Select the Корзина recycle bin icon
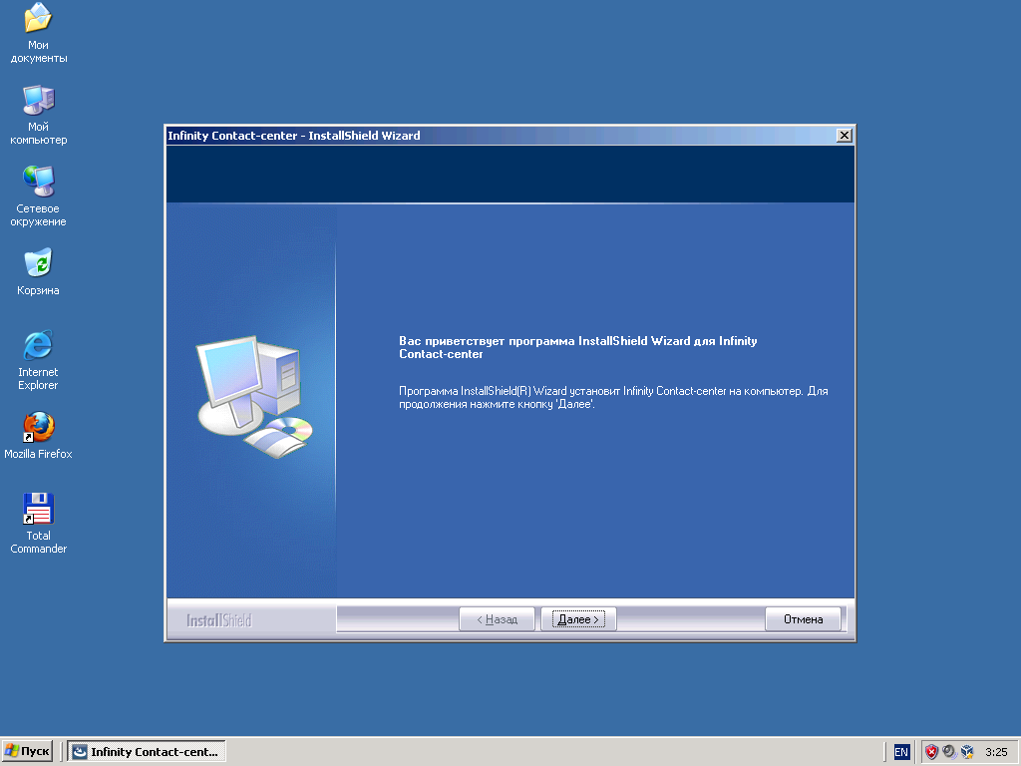Viewport: 1021px width, 766px height. tap(38, 272)
